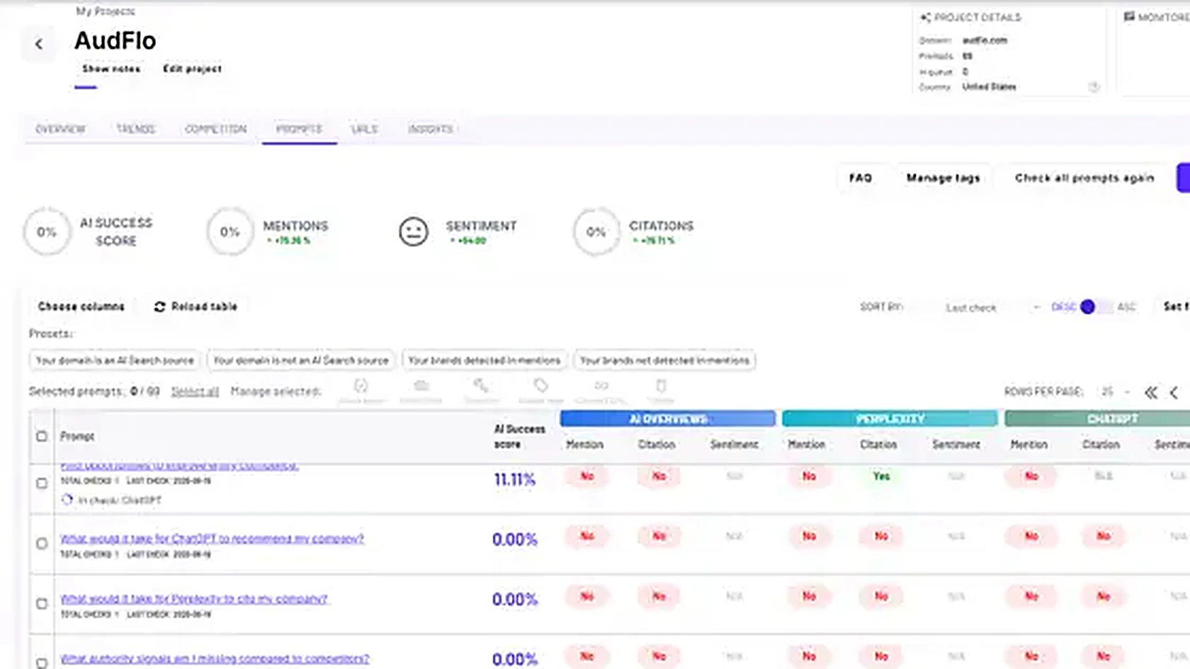Tick checkbox for 'Perplexity to cite my company' row

coord(42,603)
